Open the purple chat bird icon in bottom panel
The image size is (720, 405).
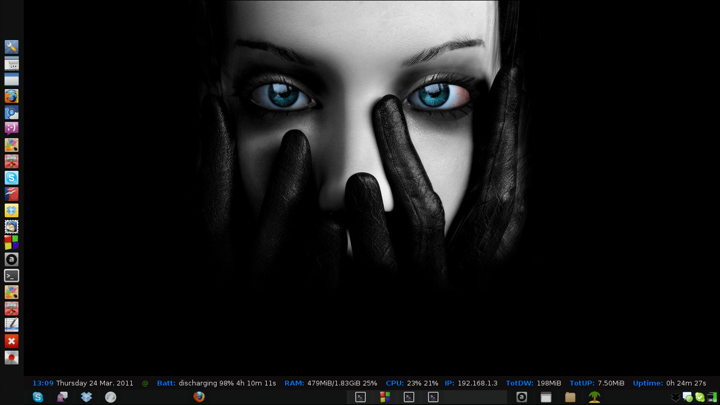(x=62, y=397)
